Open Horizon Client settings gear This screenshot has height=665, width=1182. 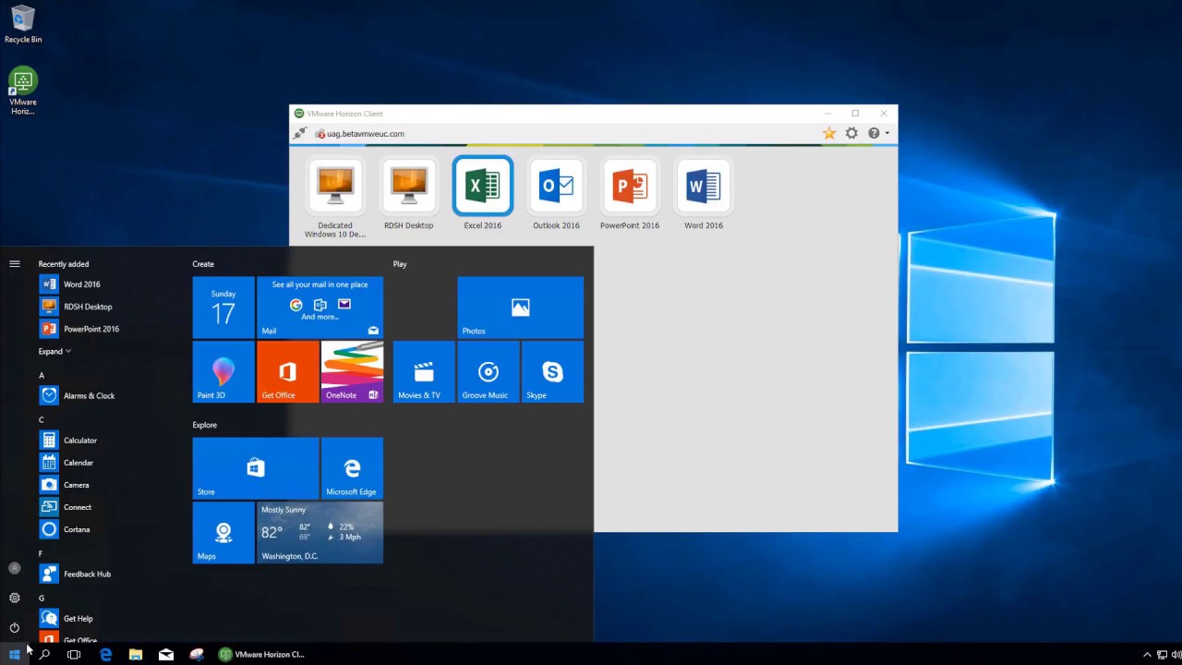tap(851, 134)
